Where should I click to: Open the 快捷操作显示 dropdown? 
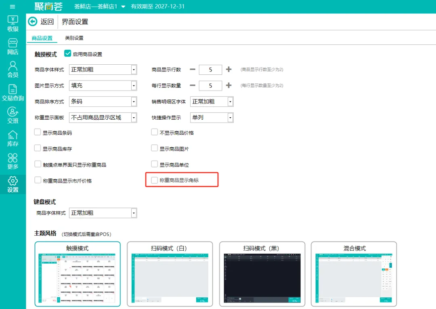[x=212, y=118]
